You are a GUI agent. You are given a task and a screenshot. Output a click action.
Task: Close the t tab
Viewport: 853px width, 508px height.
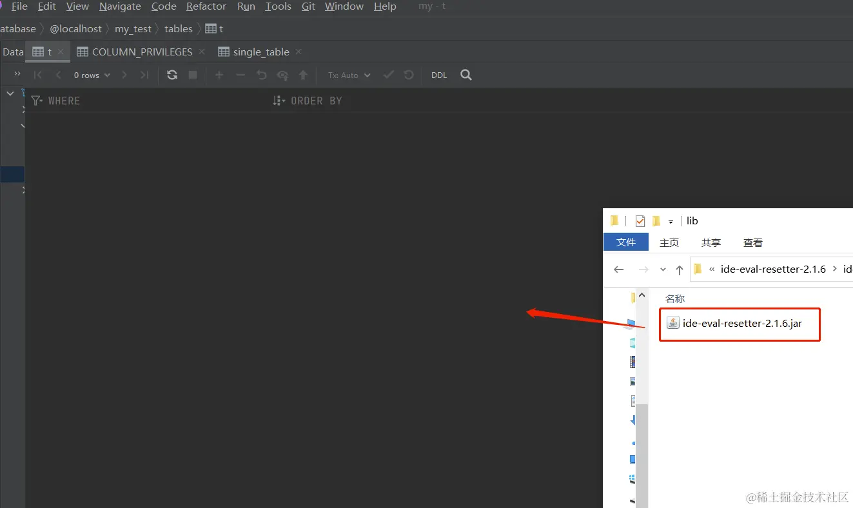(60, 52)
